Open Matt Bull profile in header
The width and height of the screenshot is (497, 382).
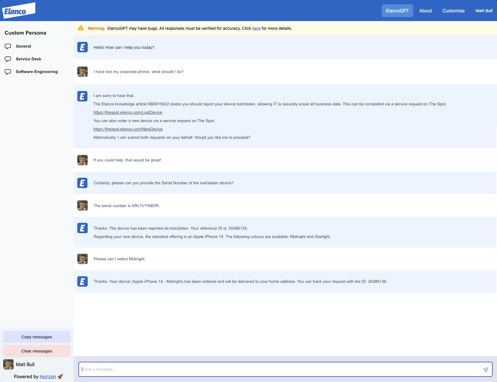pos(484,11)
